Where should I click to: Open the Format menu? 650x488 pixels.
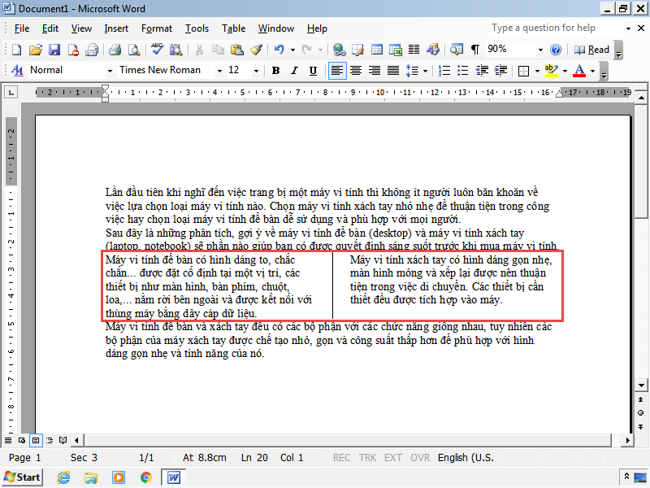[157, 28]
